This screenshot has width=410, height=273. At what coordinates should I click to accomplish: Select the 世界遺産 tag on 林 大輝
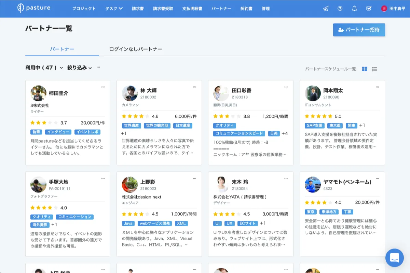131,126
